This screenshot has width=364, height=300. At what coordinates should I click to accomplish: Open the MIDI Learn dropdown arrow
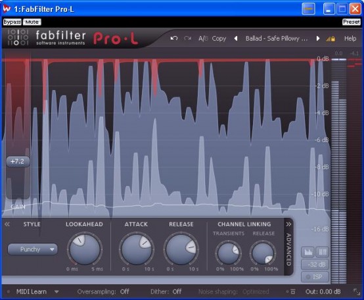[57, 292]
